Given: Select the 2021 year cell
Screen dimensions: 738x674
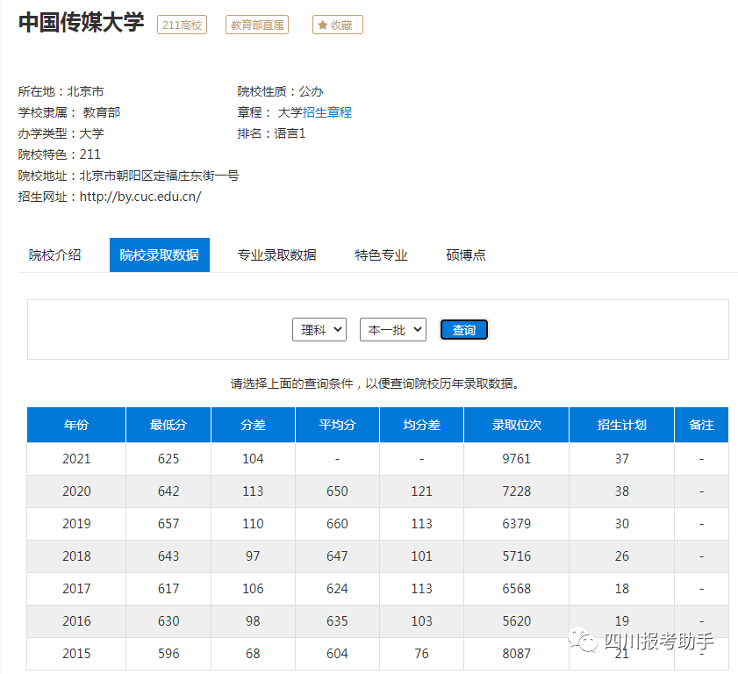Looking at the screenshot, I should pos(76,459).
